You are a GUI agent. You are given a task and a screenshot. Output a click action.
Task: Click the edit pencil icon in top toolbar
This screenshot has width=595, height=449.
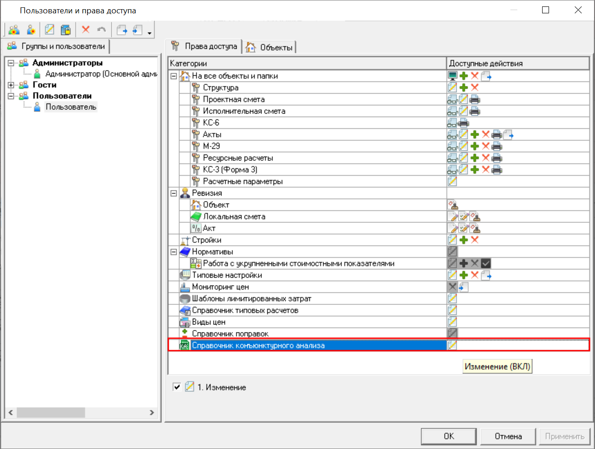pos(49,30)
